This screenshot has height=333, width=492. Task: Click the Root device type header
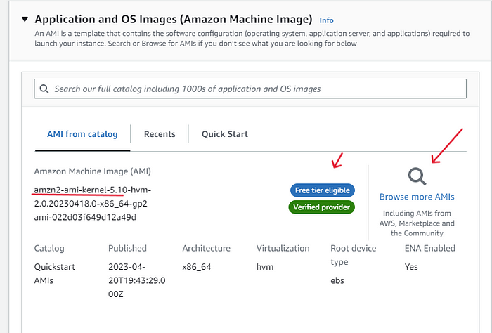point(354,255)
